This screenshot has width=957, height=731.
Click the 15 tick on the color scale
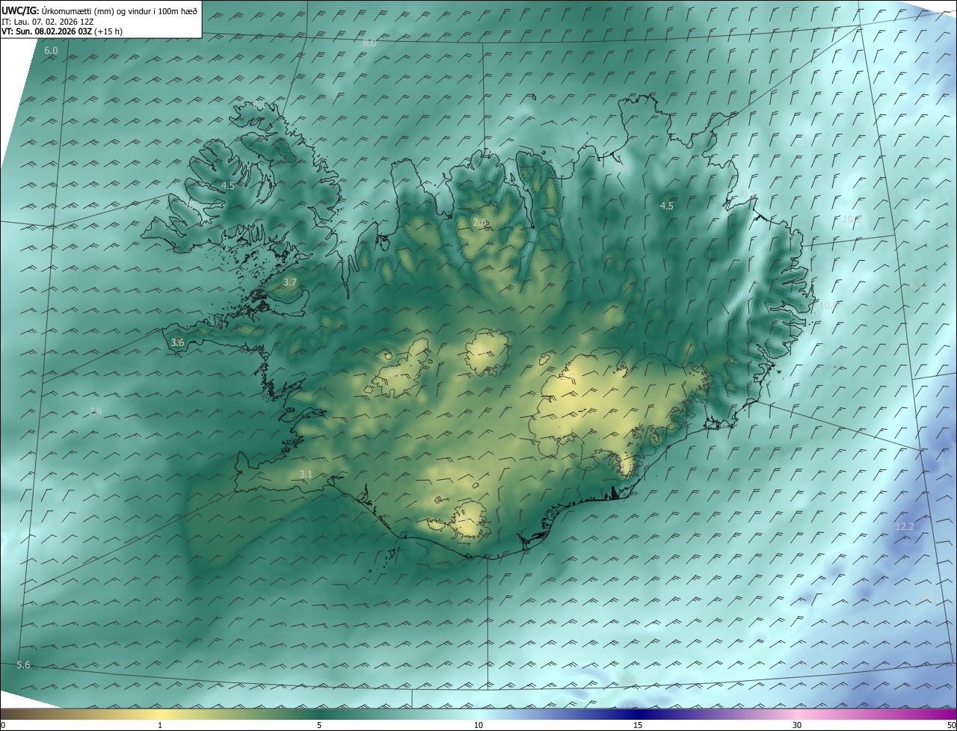click(638, 726)
